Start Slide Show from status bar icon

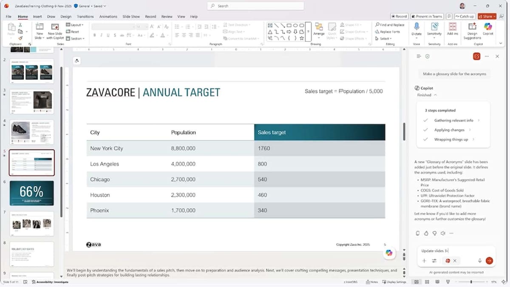coord(448,282)
